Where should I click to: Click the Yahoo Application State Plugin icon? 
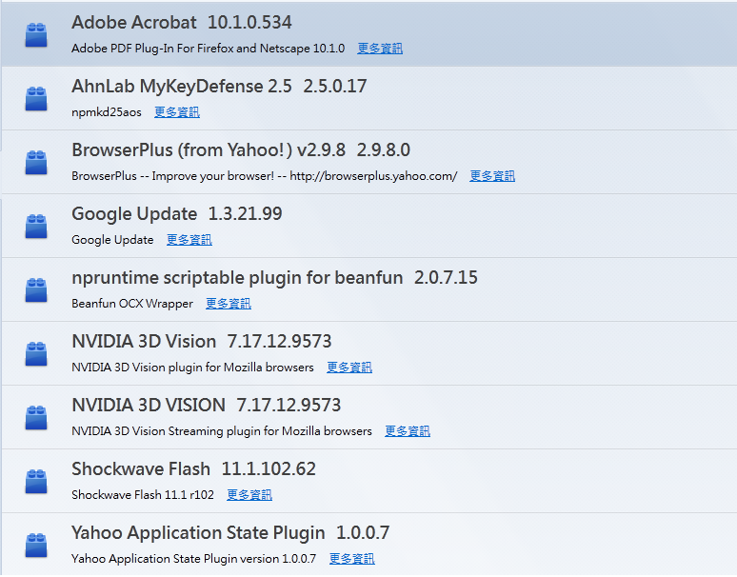[36, 545]
